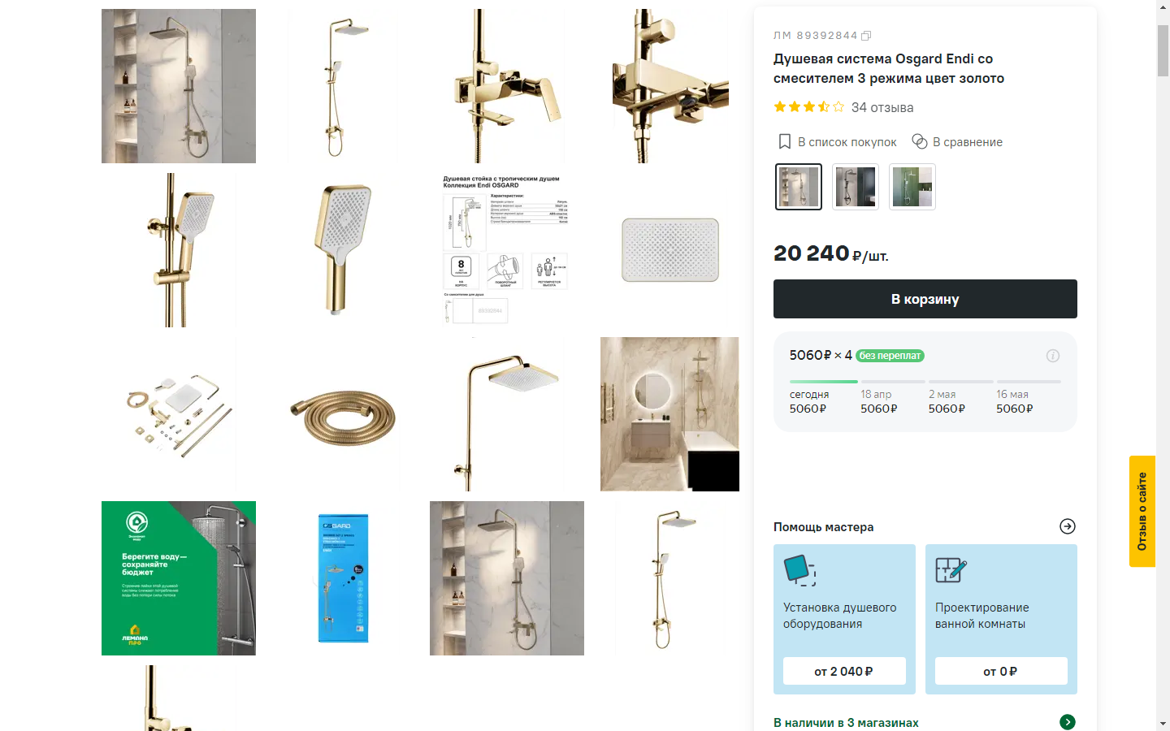Click the bathroom design service icon
Viewport: 1170px width, 731px height.
click(951, 570)
